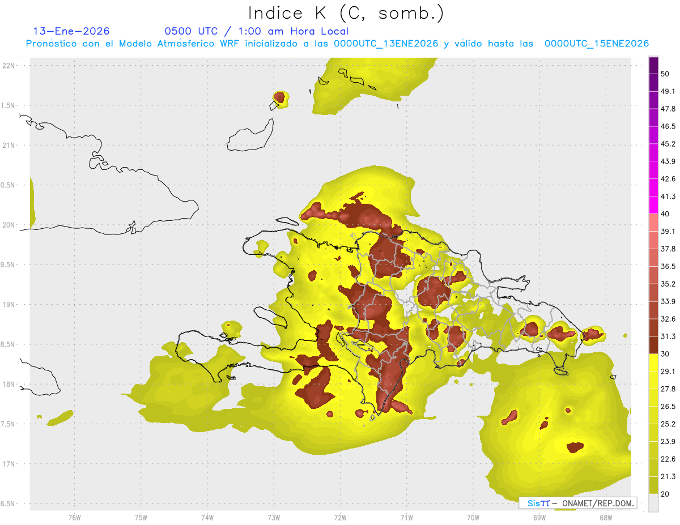Click the "0500 UTC / 1:00 am Hora Local" time label
This screenshot has width=680, height=525.
click(256, 32)
